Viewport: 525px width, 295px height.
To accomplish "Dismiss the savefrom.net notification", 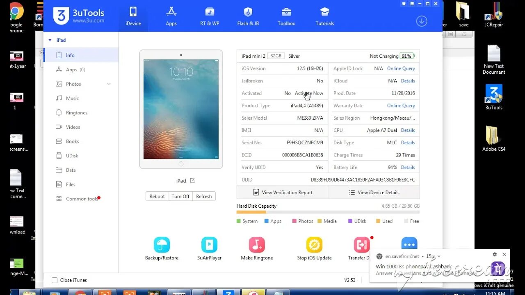I will (504, 254).
